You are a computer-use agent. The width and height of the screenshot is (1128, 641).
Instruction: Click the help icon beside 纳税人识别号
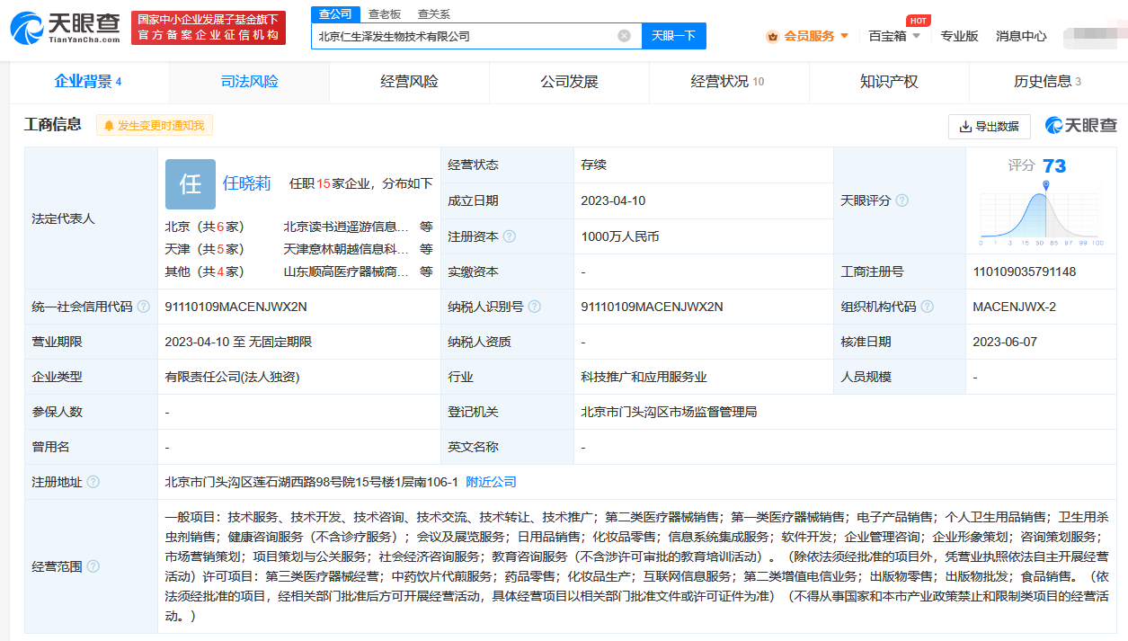coord(535,307)
